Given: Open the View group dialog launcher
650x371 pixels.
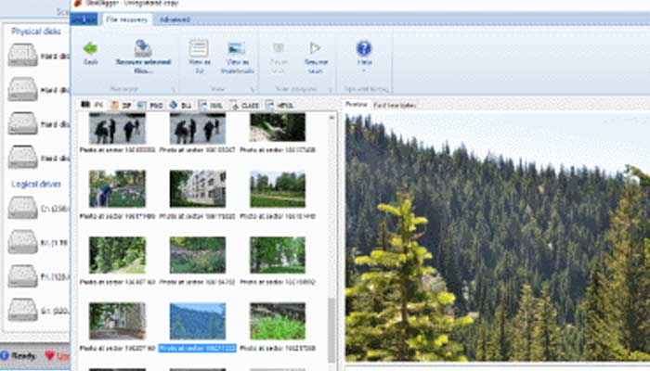Looking at the screenshot, I should click(x=252, y=89).
